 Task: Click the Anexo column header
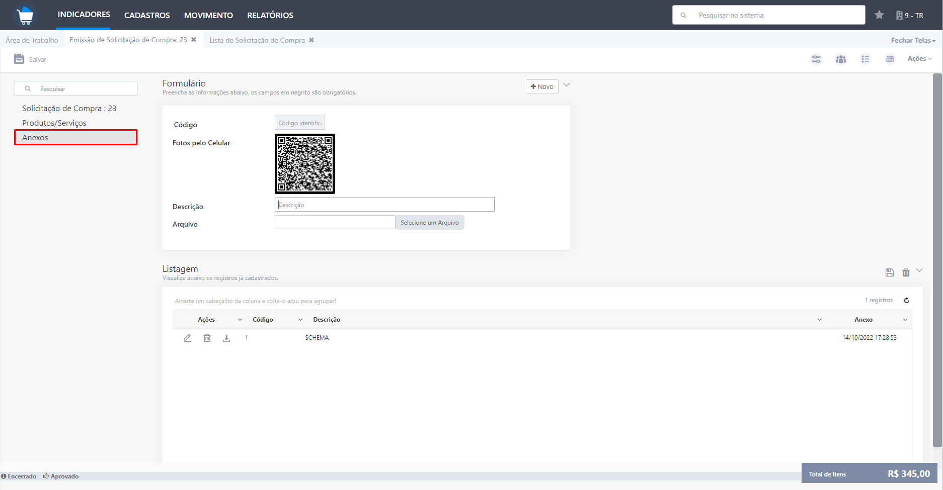click(863, 320)
